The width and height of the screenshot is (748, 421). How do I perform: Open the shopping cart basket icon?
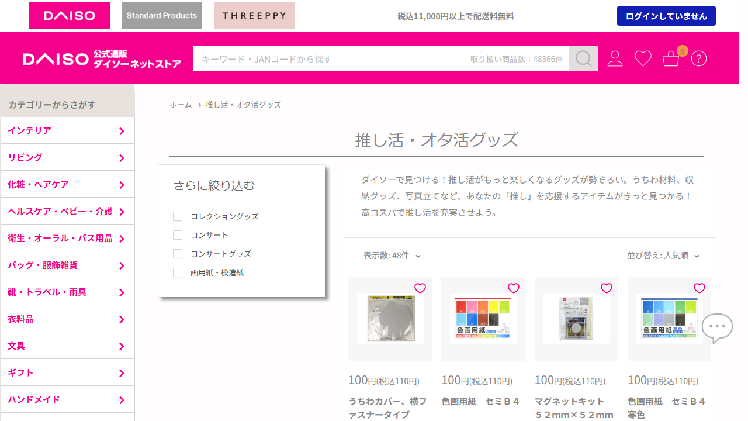pyautogui.click(x=671, y=58)
